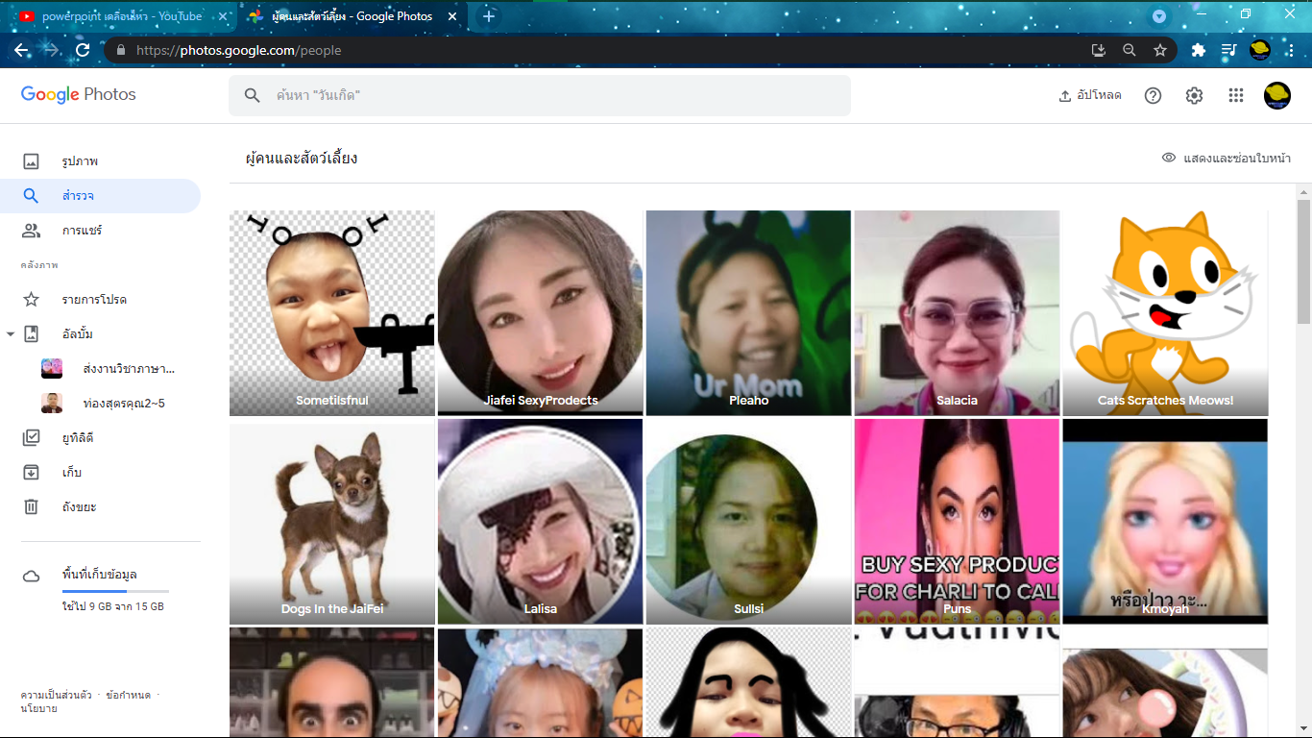Open album ส่งงานวิชาภาษา...
Image resolution: width=1312 pixels, height=738 pixels.
click(109, 369)
